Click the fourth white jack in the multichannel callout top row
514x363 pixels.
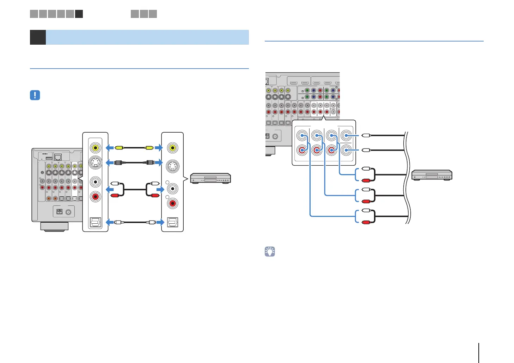(346, 135)
